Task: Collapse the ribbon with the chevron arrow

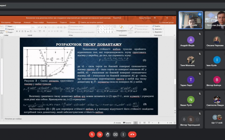Action: click(174, 35)
